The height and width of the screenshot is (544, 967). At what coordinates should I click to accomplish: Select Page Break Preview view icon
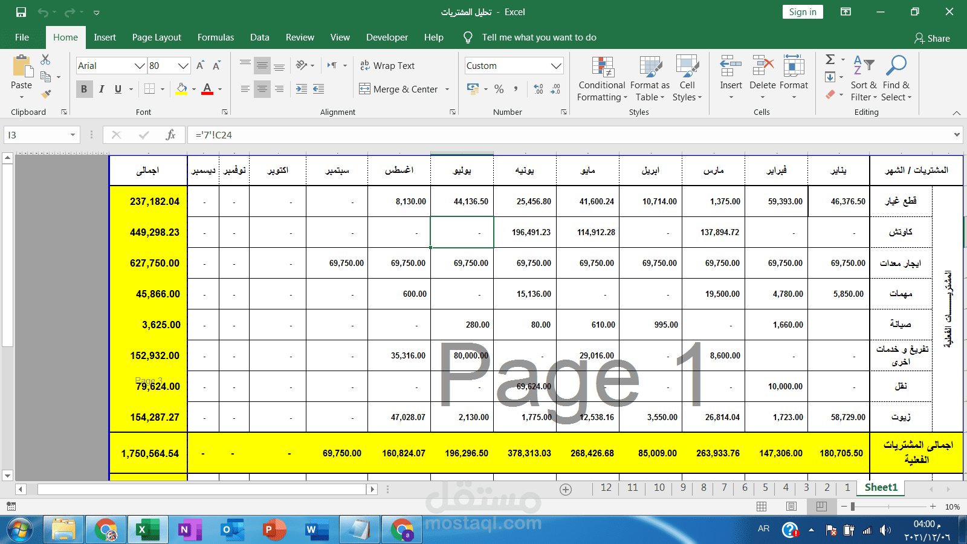(x=821, y=507)
